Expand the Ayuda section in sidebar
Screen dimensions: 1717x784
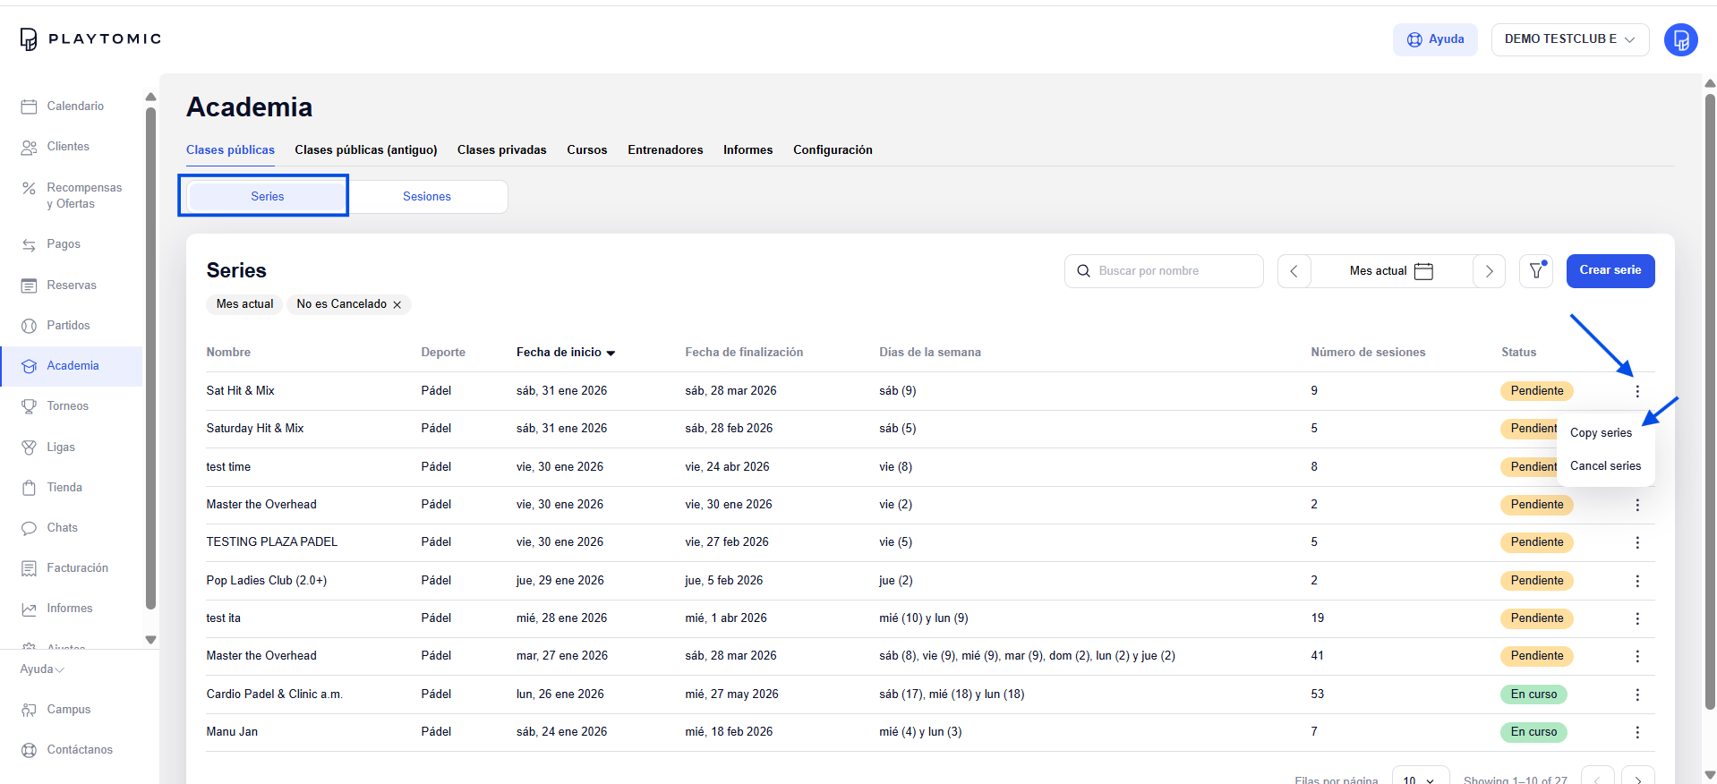[42, 669]
